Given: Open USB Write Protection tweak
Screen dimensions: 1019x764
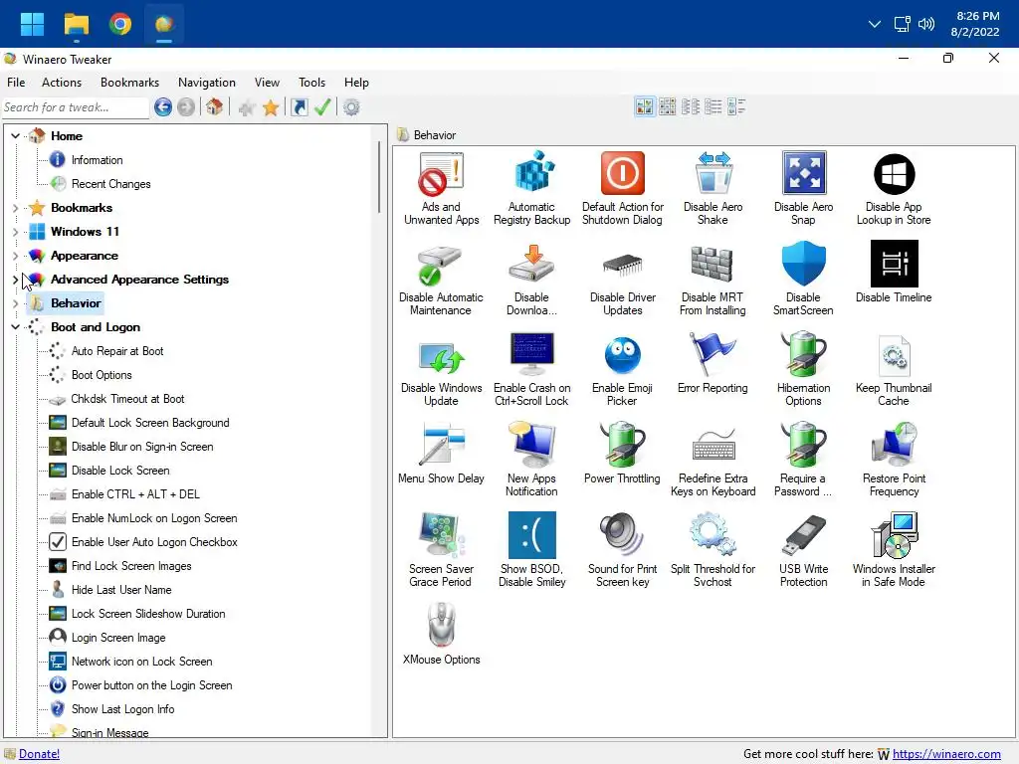Looking at the screenshot, I should pyautogui.click(x=803, y=549).
